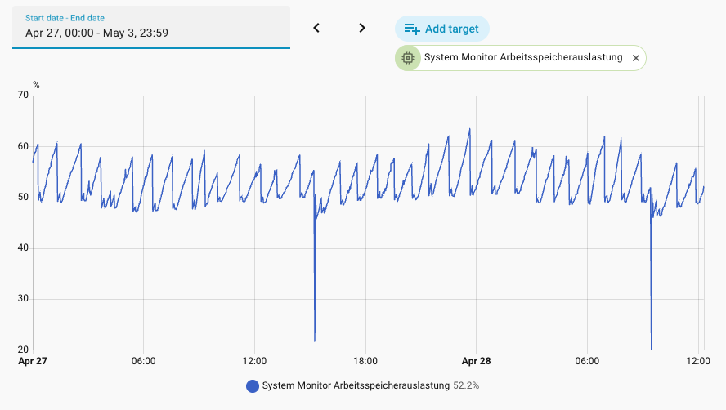
Task: Click the 18:00 axis tick label
Action: (x=365, y=361)
